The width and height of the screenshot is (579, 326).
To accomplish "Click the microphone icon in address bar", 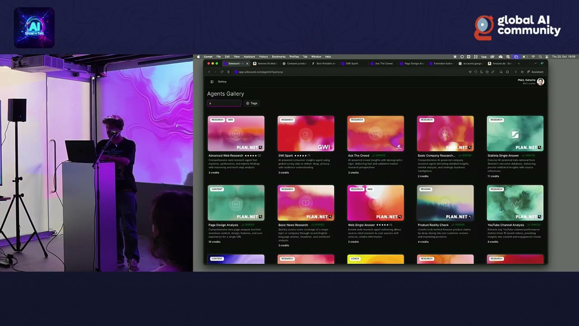I will (x=228, y=72).
